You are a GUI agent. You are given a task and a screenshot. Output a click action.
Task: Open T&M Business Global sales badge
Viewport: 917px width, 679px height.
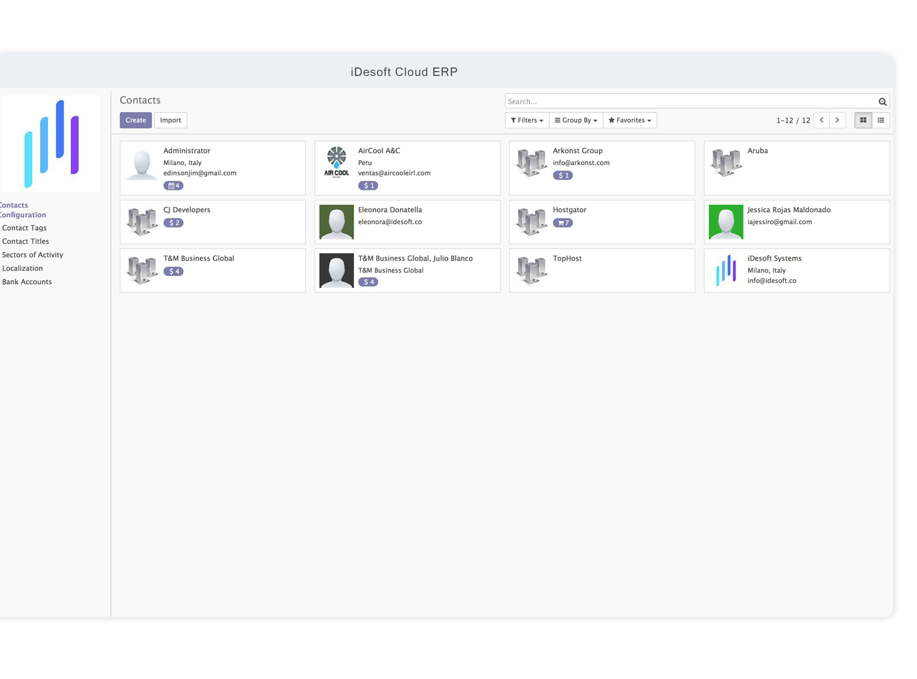(173, 271)
